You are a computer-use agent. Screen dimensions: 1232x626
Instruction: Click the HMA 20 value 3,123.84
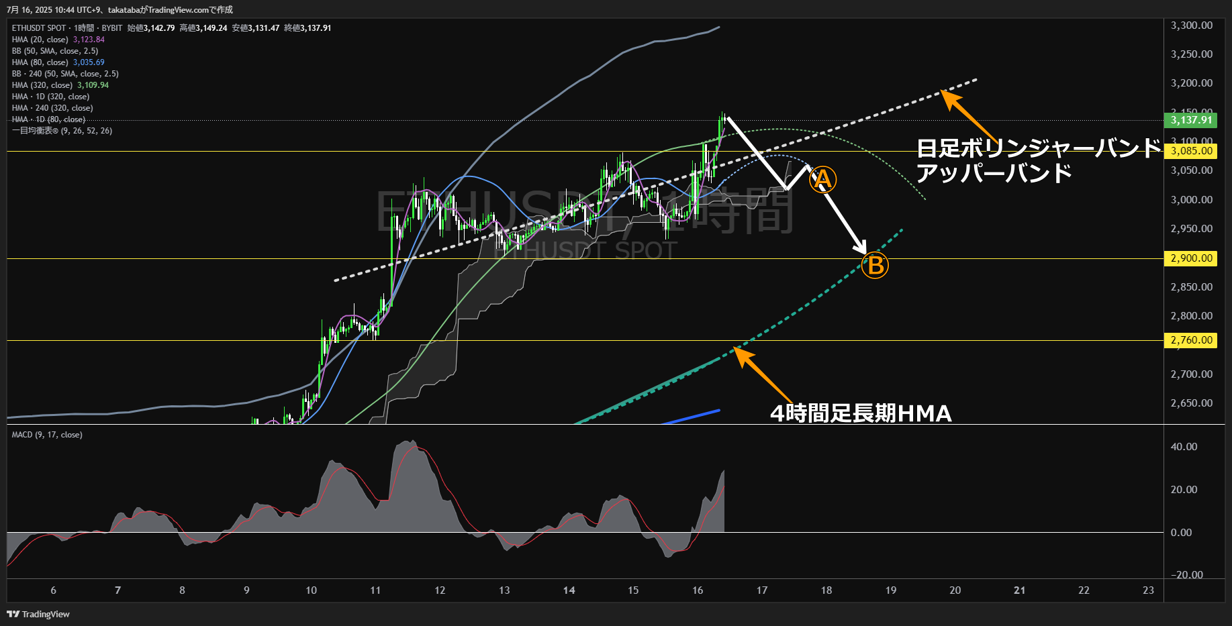89,40
